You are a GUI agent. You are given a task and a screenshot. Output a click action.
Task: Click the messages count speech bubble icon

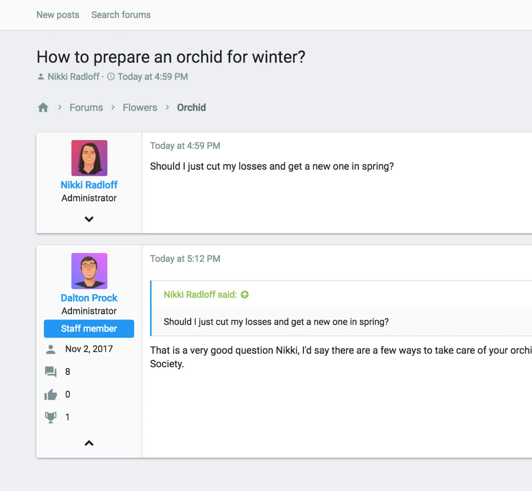pyautogui.click(x=51, y=372)
